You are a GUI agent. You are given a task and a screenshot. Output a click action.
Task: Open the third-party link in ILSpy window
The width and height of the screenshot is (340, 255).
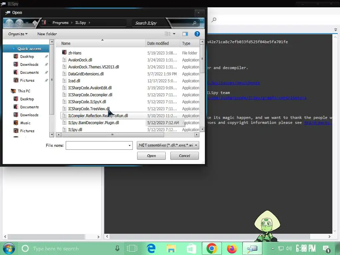[318, 123]
